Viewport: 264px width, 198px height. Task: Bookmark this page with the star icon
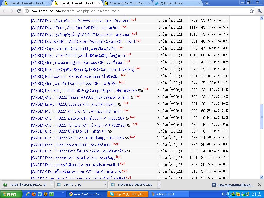tap(252, 11)
